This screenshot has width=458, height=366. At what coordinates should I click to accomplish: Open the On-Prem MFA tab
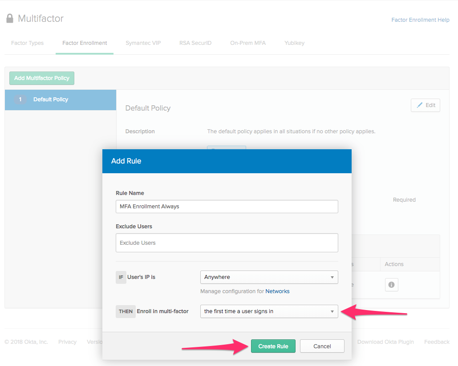[248, 43]
